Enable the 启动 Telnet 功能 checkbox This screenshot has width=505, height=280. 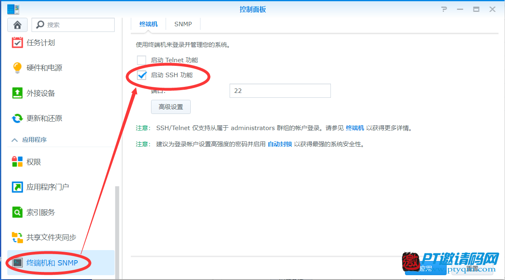[142, 60]
